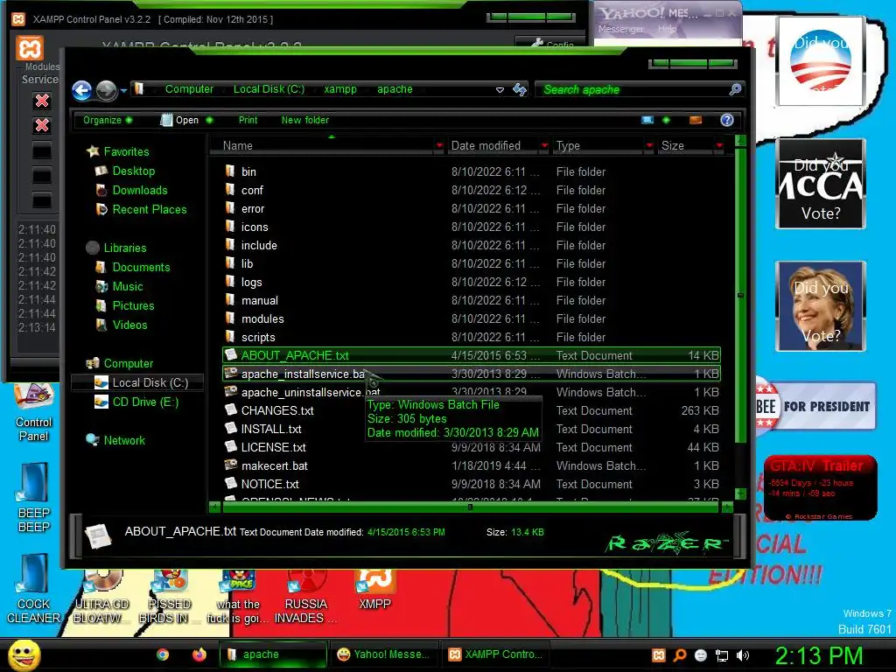Toggle the preview pane icon
This screenshot has height=672, width=896.
click(x=696, y=120)
